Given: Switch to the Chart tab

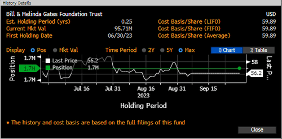Looking at the screenshot, I should point(227,50).
